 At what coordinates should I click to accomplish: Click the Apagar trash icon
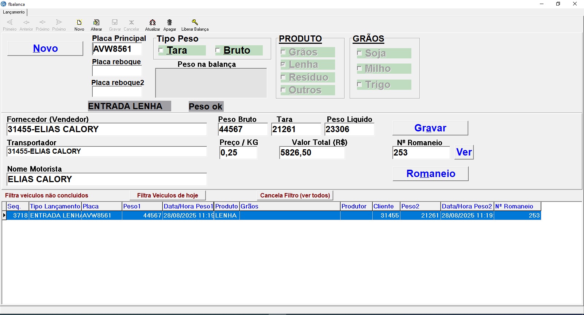(169, 23)
